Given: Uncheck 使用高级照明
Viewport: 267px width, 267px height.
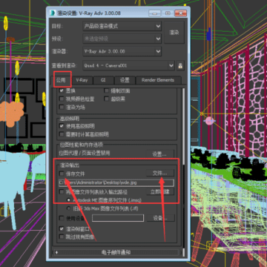Looking at the screenshot, I should (x=62, y=126).
